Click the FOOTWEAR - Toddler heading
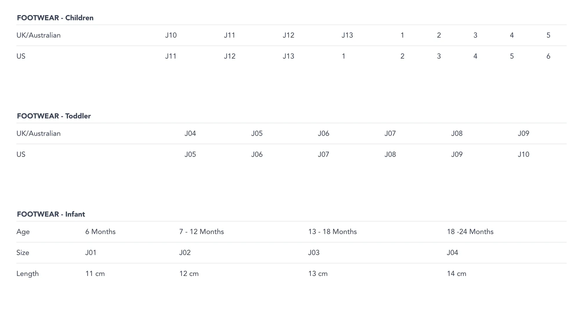 point(54,116)
